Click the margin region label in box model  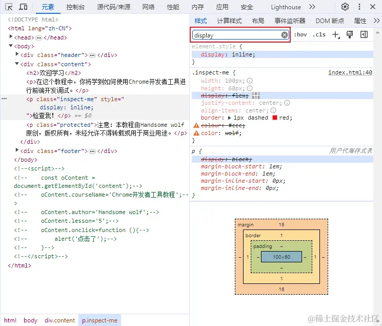click(245, 225)
